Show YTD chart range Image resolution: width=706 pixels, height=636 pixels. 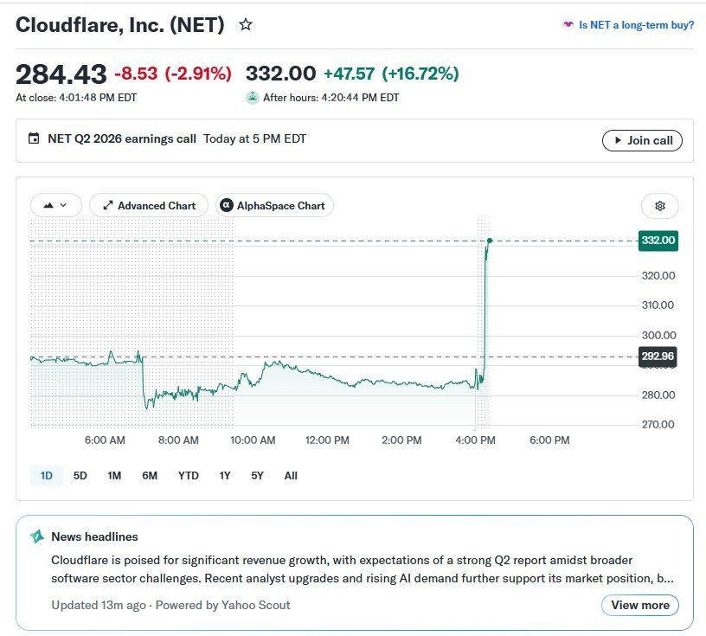[189, 476]
